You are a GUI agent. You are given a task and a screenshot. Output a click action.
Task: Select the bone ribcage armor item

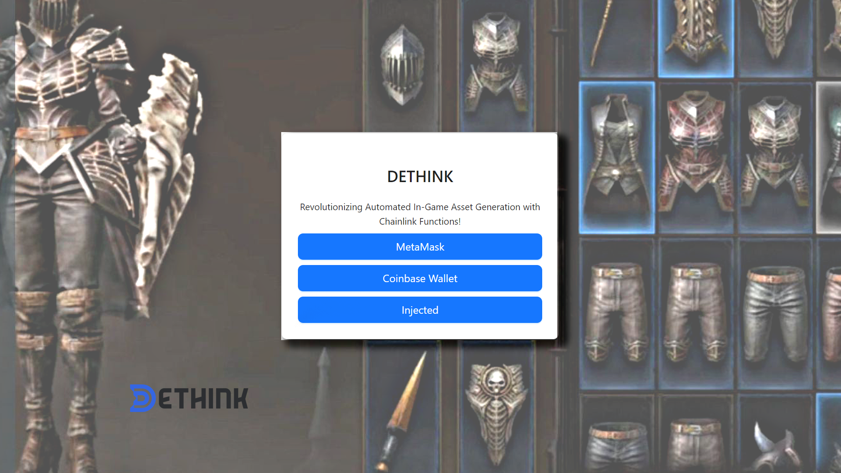click(775, 30)
